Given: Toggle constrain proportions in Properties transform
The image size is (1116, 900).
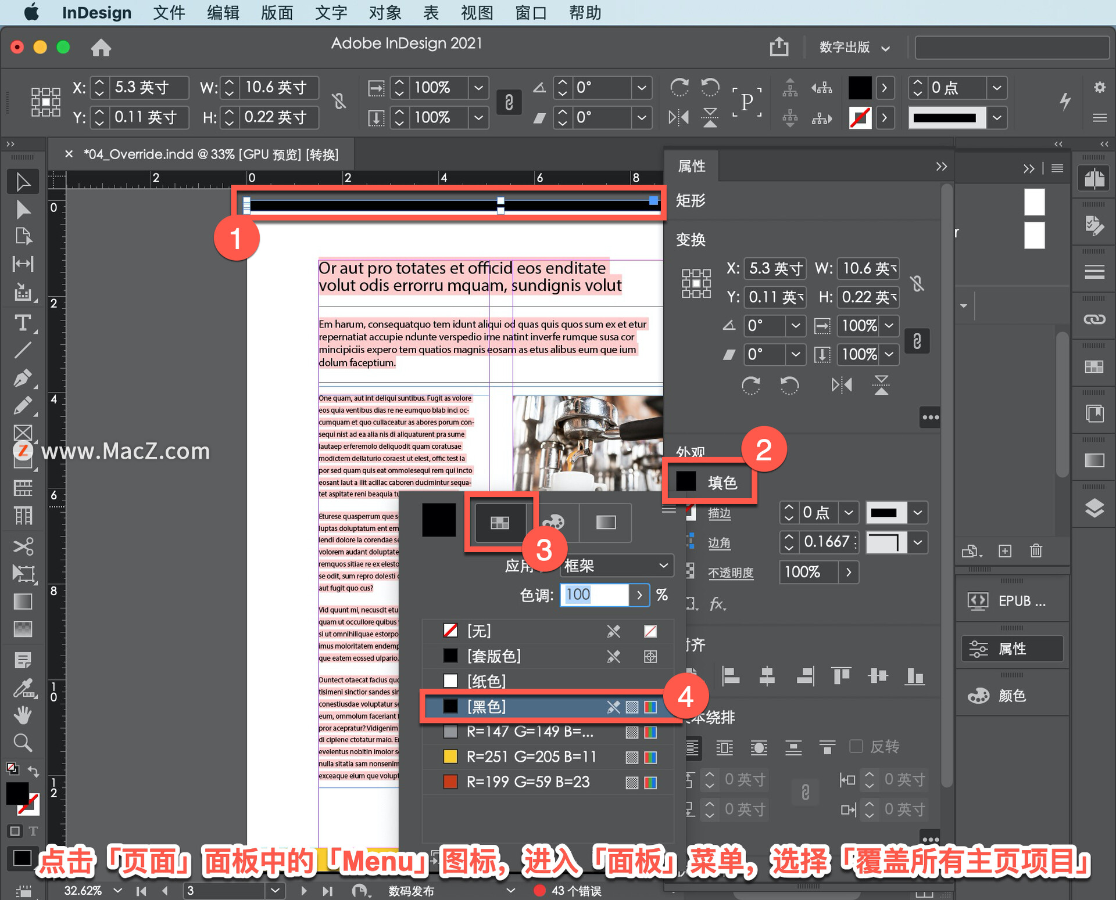Looking at the screenshot, I should [917, 283].
